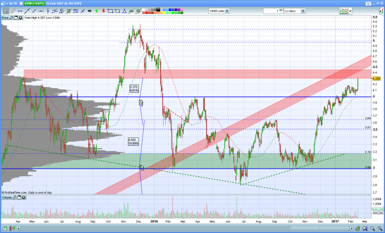Maximize the Volume panel
385x233 pixels.
(x=19, y=198)
